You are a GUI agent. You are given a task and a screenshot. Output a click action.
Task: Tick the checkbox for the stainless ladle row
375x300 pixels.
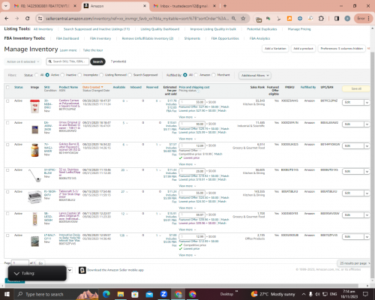click(7, 170)
